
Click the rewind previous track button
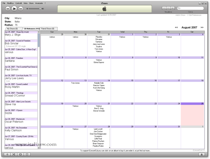[8, 9]
